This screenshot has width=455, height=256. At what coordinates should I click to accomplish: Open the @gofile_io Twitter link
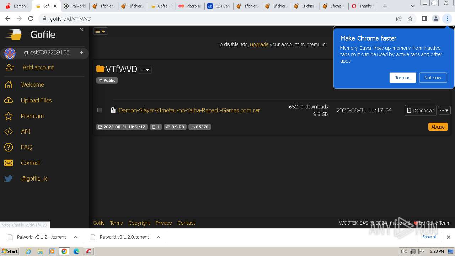pos(35,178)
